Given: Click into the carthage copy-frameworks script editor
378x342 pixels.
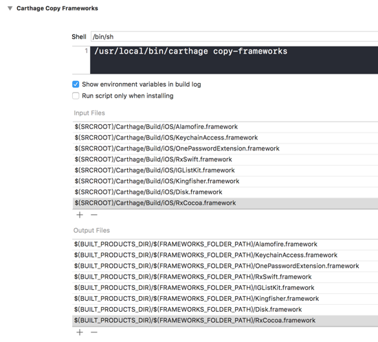Looking at the screenshot, I should pos(234,60).
